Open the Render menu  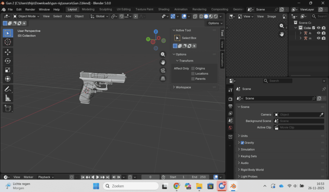pyautogui.click(x=30, y=10)
